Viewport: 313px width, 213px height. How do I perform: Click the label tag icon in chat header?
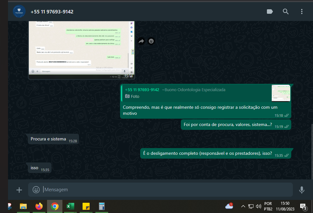point(270,12)
